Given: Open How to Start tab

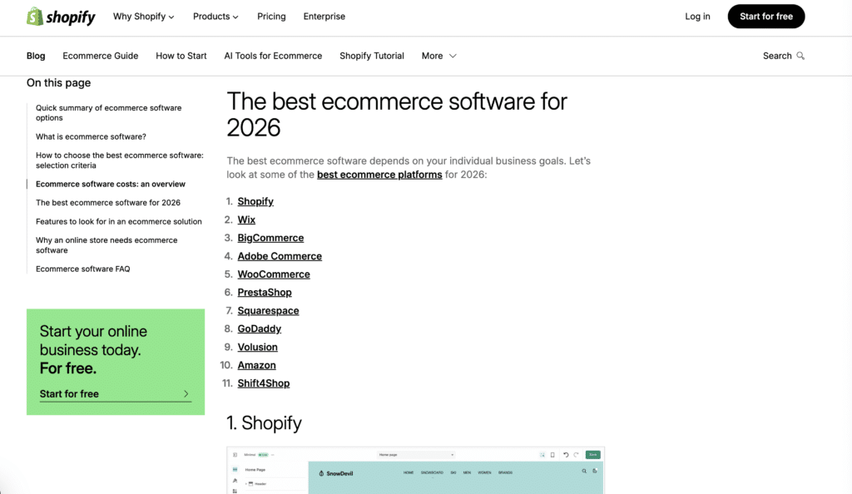Looking at the screenshot, I should (x=181, y=56).
